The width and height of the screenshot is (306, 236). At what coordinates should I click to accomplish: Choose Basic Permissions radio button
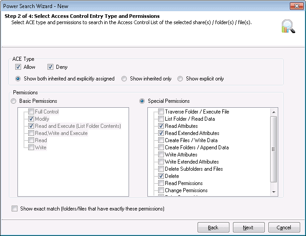(13, 101)
